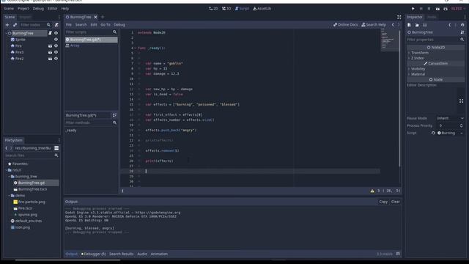Play the current edited scene
Image resolution: width=469 pixels, height=264 pixels.
coord(437,9)
